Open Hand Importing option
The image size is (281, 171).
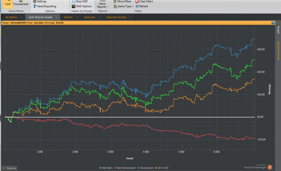pyautogui.click(x=45, y=6)
